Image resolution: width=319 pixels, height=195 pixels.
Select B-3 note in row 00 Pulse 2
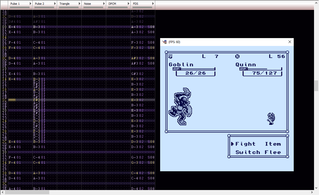point(36,27)
